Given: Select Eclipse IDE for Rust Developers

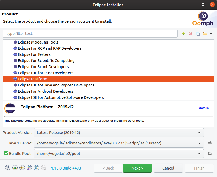Looking at the screenshot, I should click(108, 73).
